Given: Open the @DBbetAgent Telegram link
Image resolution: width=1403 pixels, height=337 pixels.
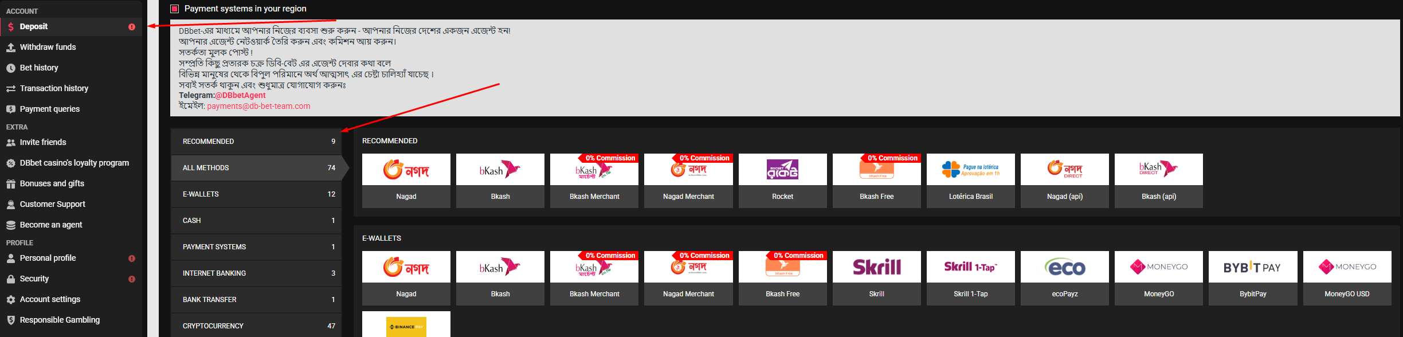Looking at the screenshot, I should [240, 95].
